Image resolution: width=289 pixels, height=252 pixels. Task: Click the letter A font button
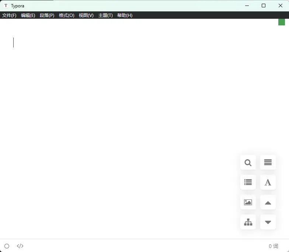[x=268, y=182]
